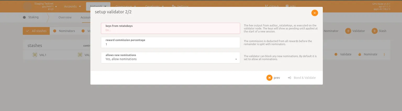
Task: Click the block new nominations help text
Action: click(280, 57)
